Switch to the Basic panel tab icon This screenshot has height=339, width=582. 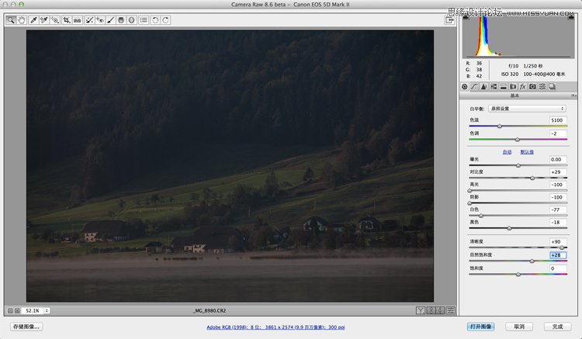pyautogui.click(x=465, y=86)
